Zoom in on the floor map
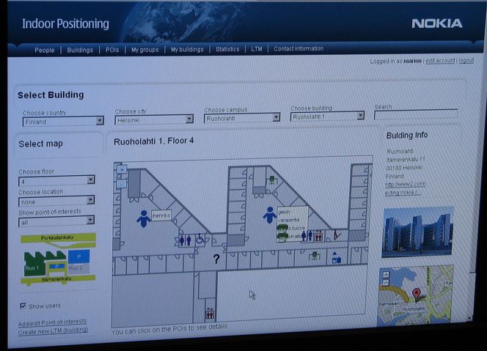Screen dimensions: 487x351 [x=122, y=169]
